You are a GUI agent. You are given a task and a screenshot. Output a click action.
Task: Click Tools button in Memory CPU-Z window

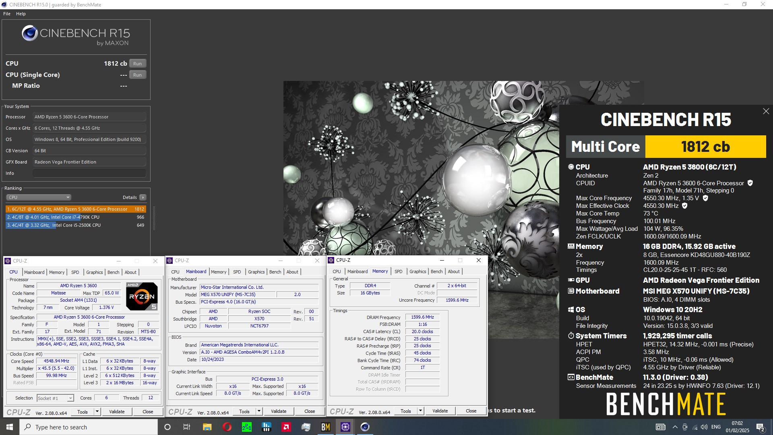click(406, 411)
